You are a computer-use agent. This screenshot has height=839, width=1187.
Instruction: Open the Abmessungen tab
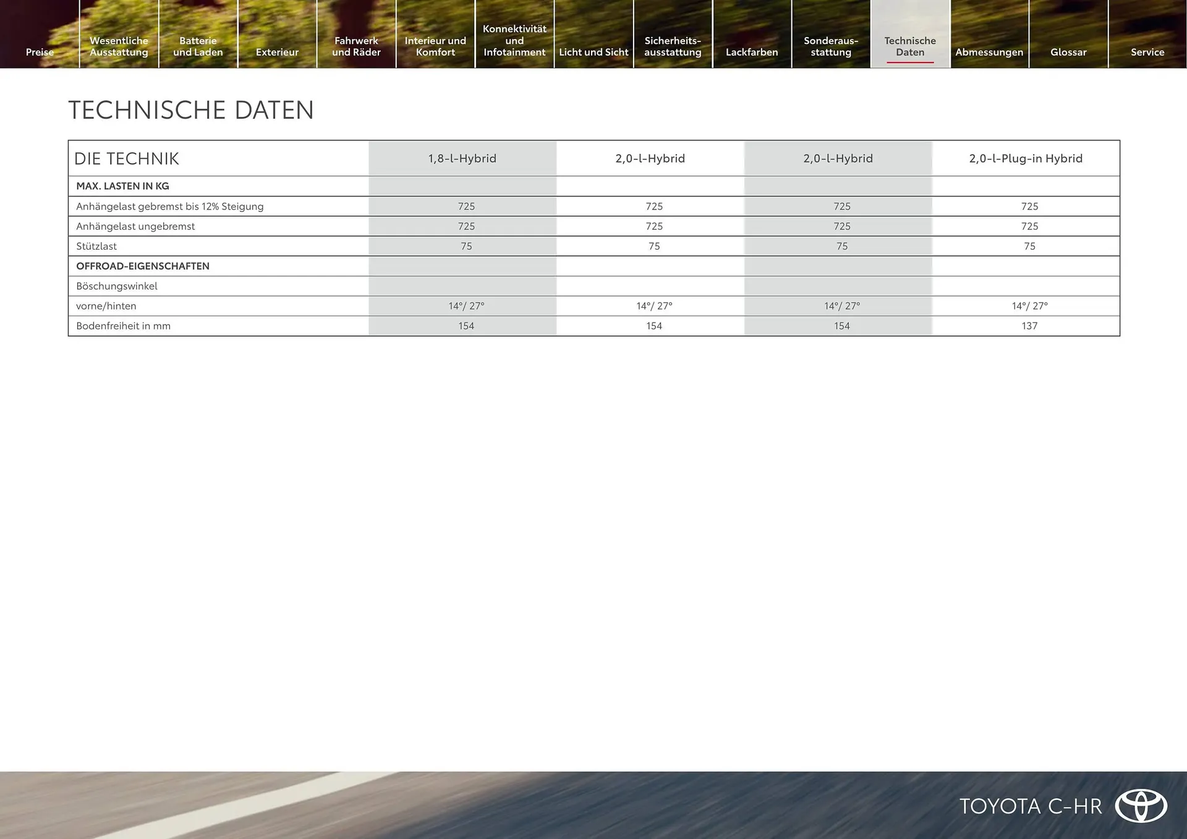(989, 52)
